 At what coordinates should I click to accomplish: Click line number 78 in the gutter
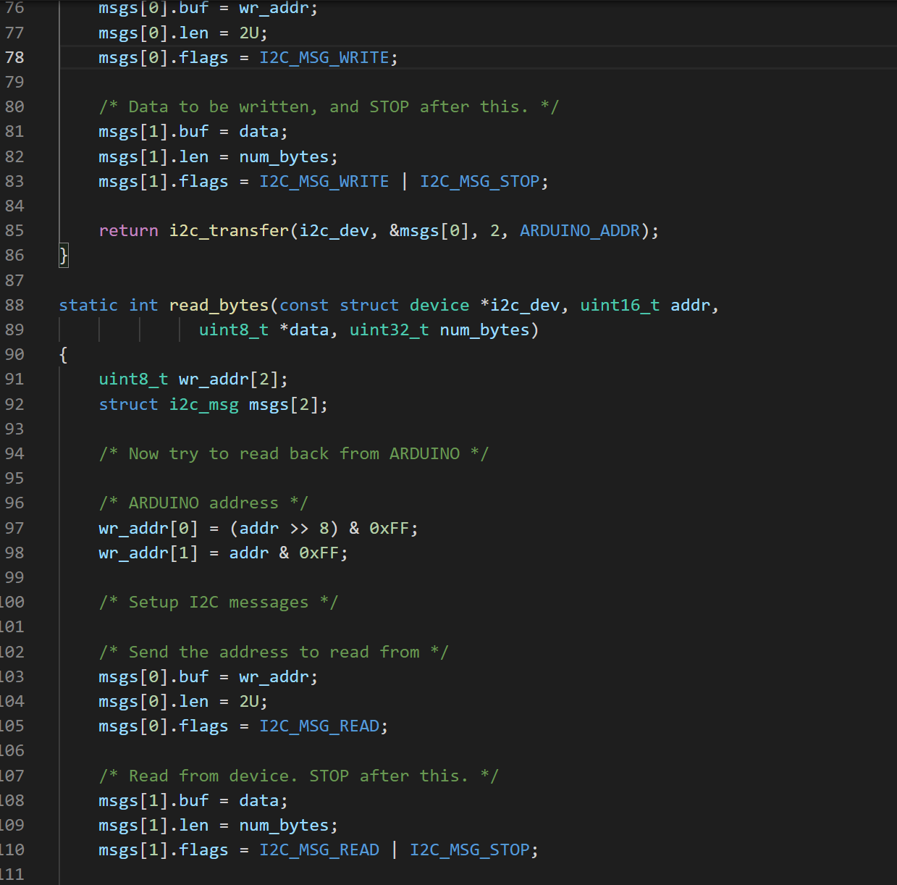(x=14, y=57)
